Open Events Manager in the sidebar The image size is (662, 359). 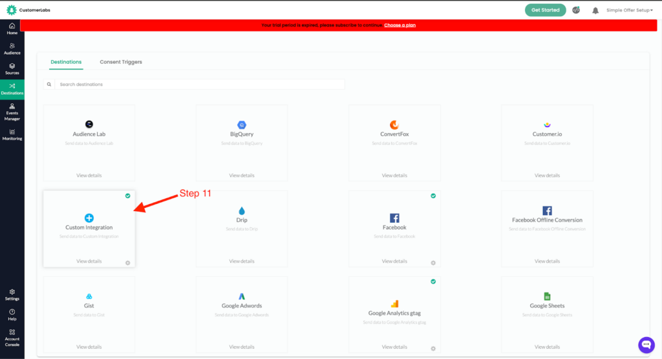pyautogui.click(x=12, y=112)
